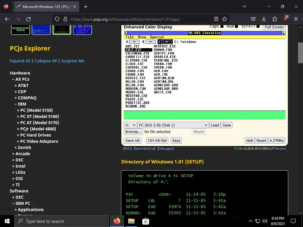Click Collapse All in PCjs Explorer
Viewport: 303px width, 227px height.
(46, 61)
